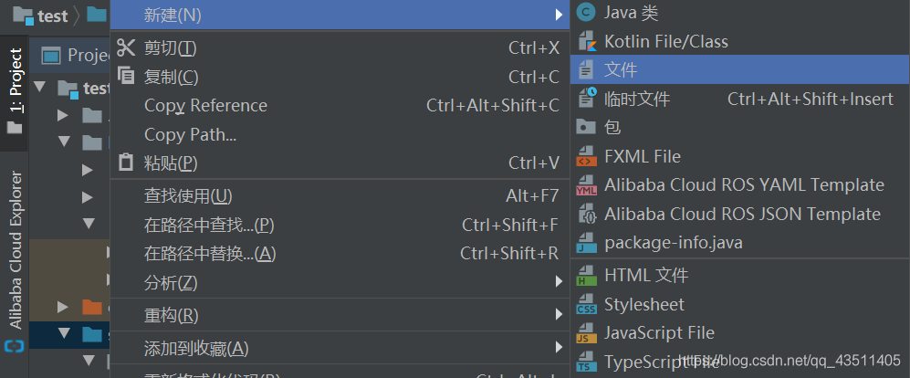Screen dimensions: 910x378
Task: Create an Alibaba Cloud ROS JSON Template
Action: click(740, 214)
